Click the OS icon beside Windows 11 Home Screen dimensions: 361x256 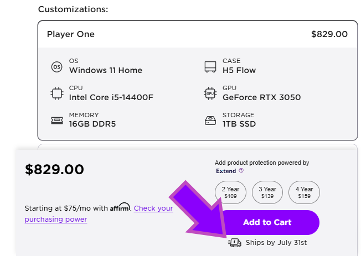pyautogui.click(x=56, y=67)
